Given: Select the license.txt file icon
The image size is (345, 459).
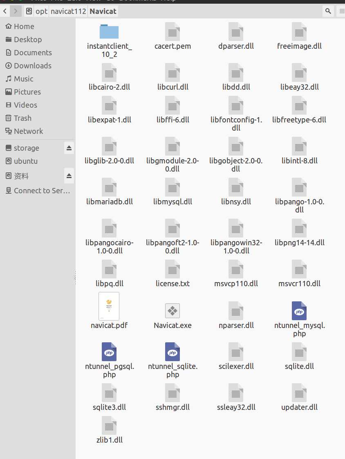Looking at the screenshot, I should 172,269.
